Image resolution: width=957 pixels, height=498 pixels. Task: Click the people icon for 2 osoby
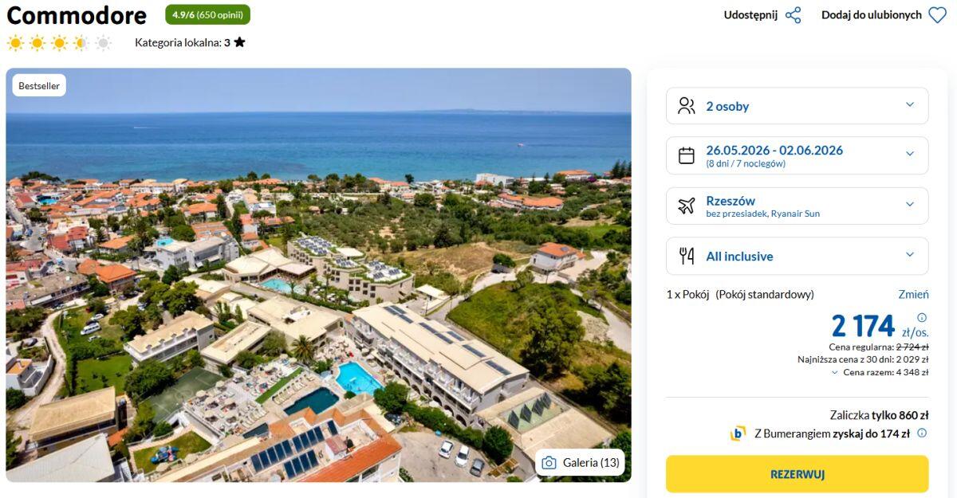coord(686,106)
